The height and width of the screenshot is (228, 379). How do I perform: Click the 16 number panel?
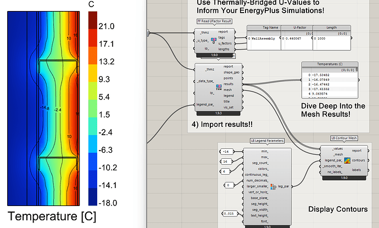[227, 162]
